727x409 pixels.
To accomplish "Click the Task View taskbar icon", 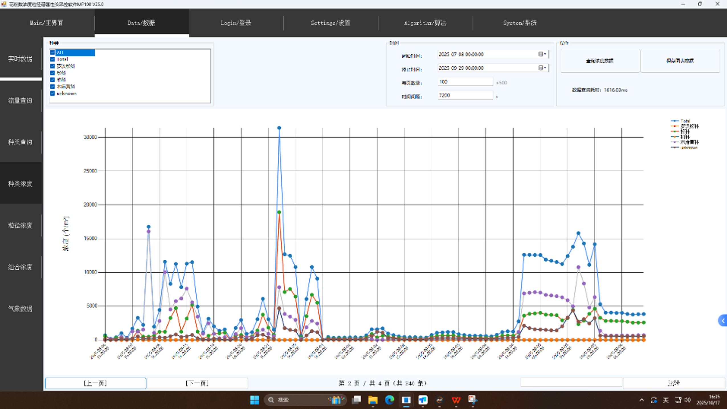I will click(356, 400).
